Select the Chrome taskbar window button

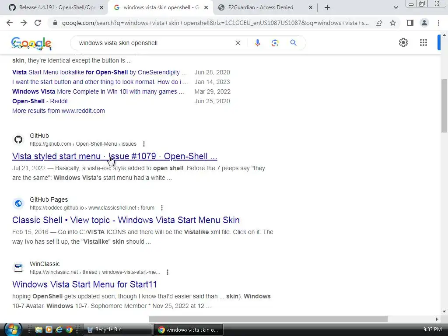pos(189,330)
